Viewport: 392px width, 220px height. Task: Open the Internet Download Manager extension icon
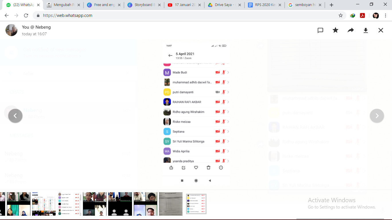point(353,15)
